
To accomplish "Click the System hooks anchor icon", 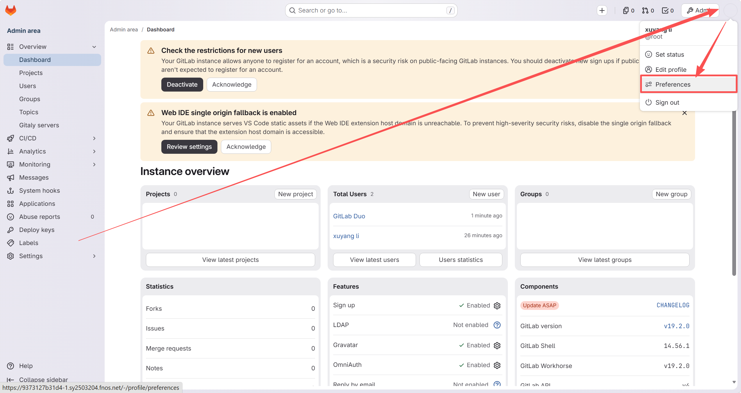I will [10, 191].
